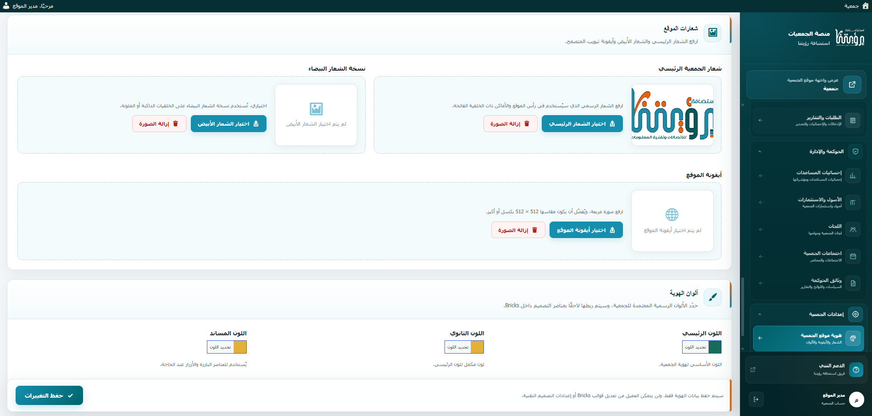Screen dimensions: 872x416
Task: Remove the main logo image
Action: pos(510,124)
